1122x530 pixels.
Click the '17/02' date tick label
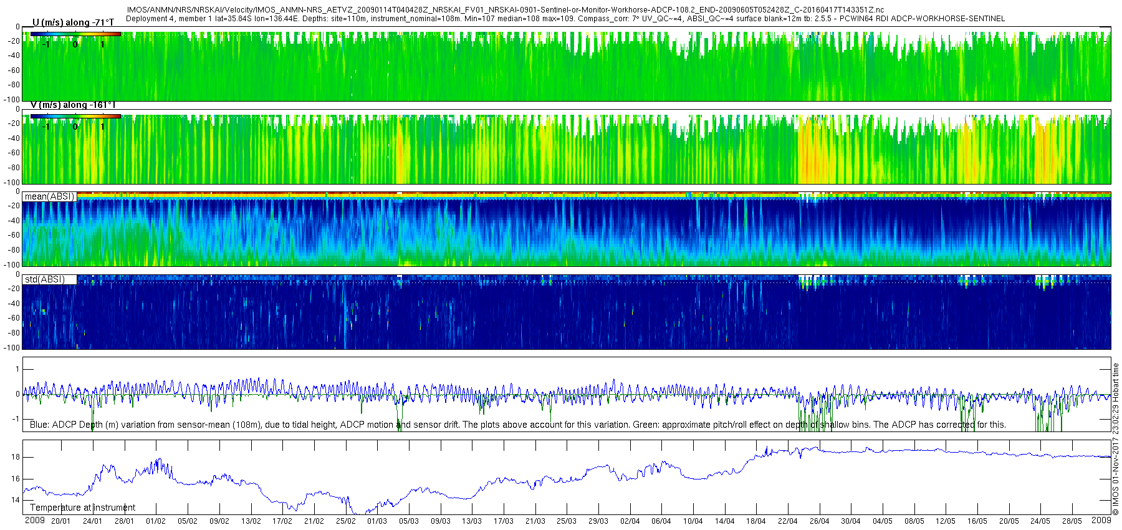coord(282,521)
